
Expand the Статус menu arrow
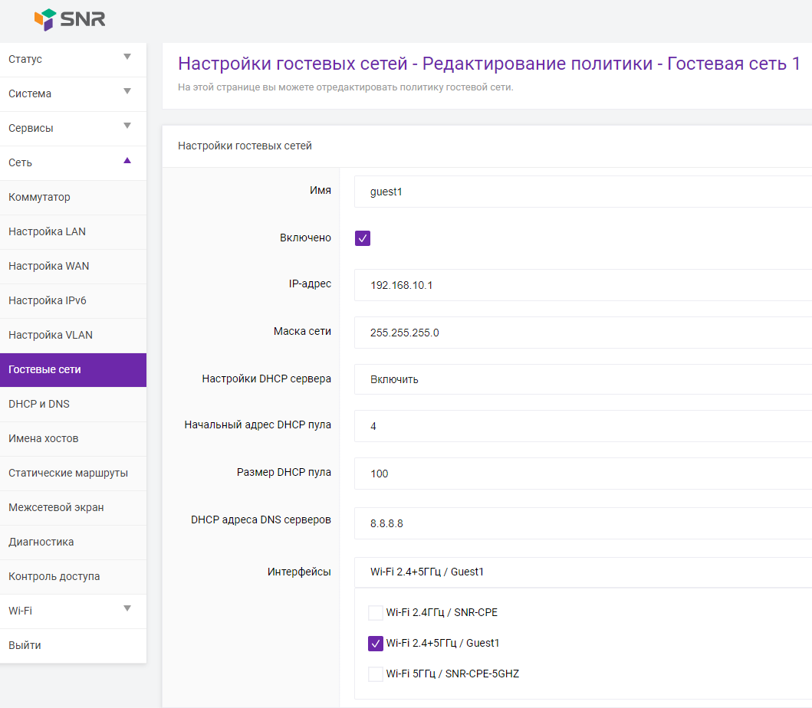coord(127,57)
